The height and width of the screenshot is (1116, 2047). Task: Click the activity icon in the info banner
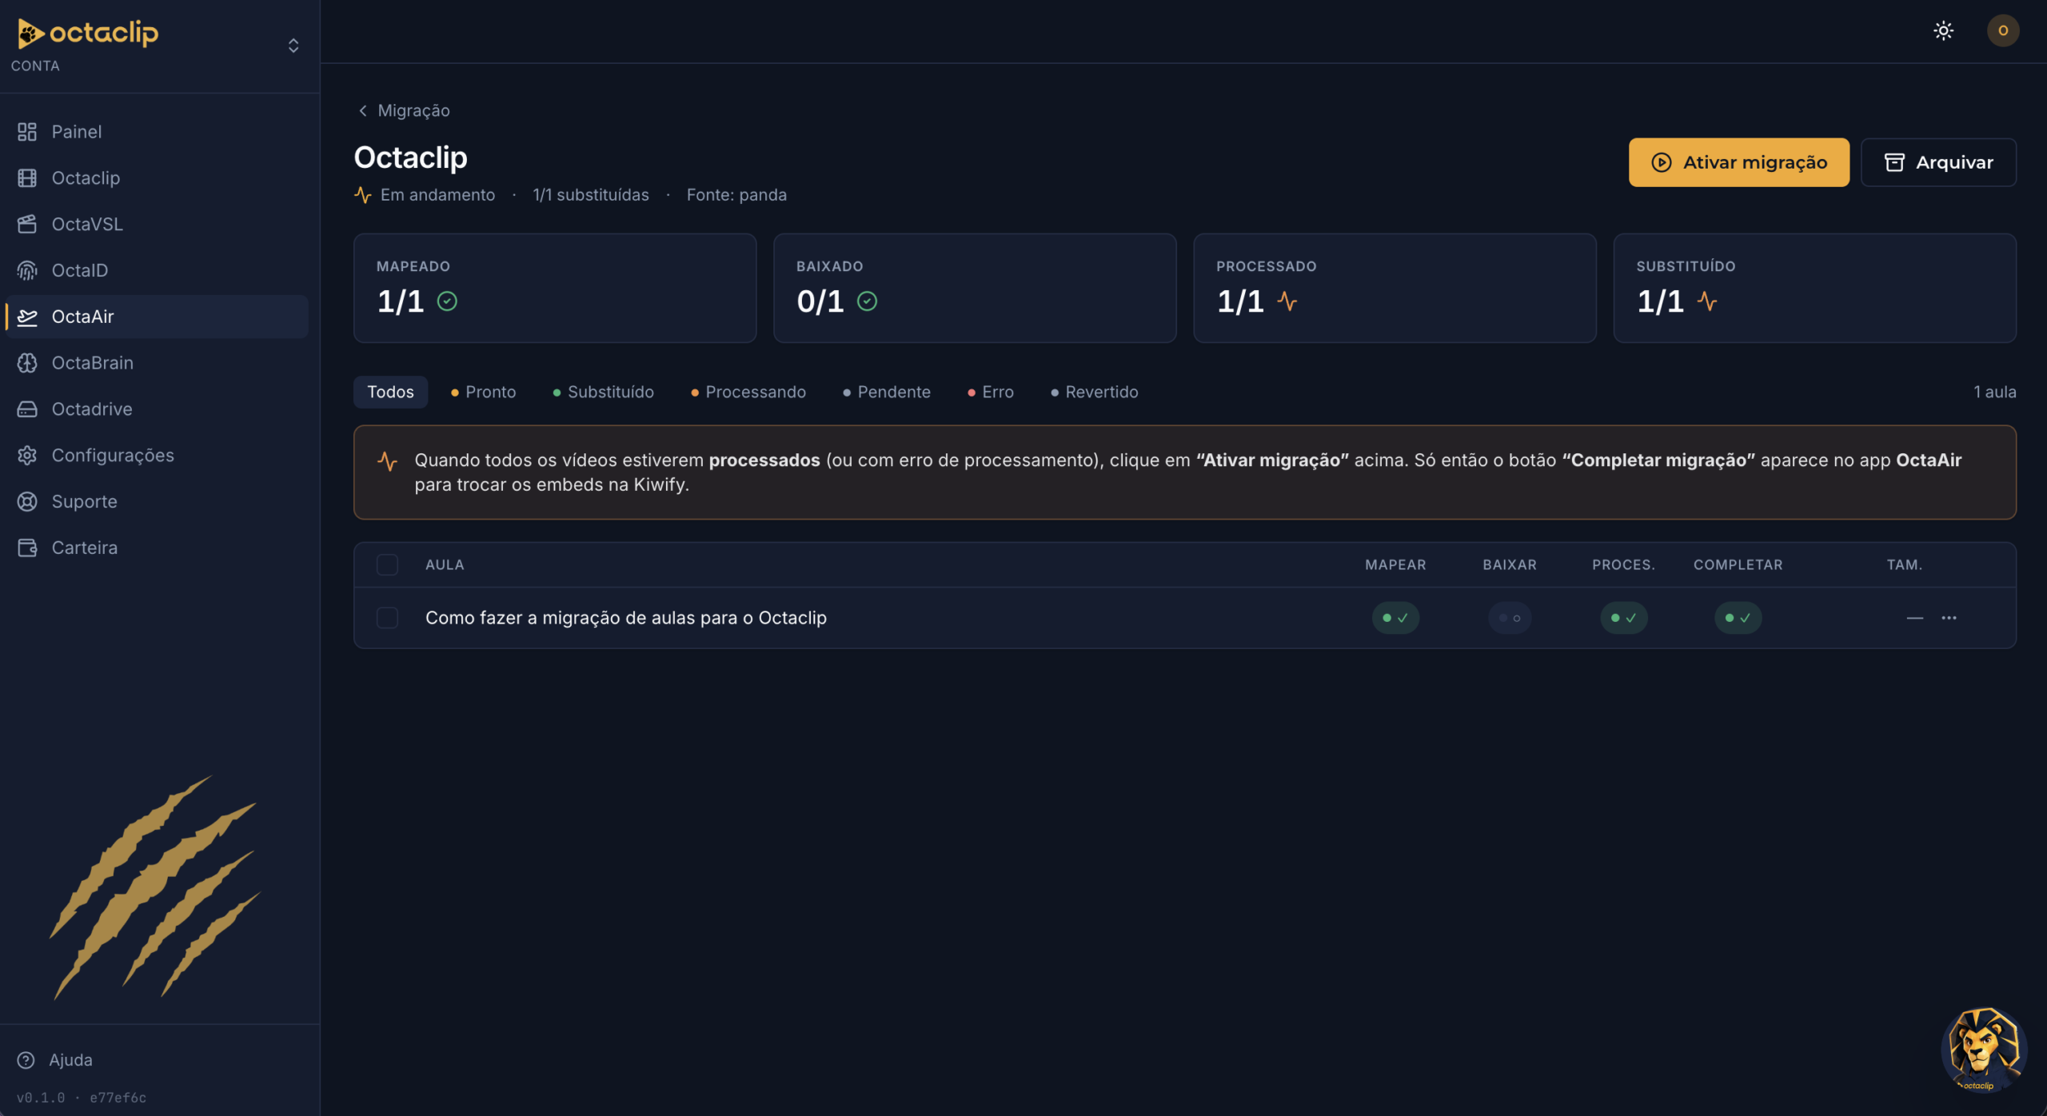tap(387, 461)
